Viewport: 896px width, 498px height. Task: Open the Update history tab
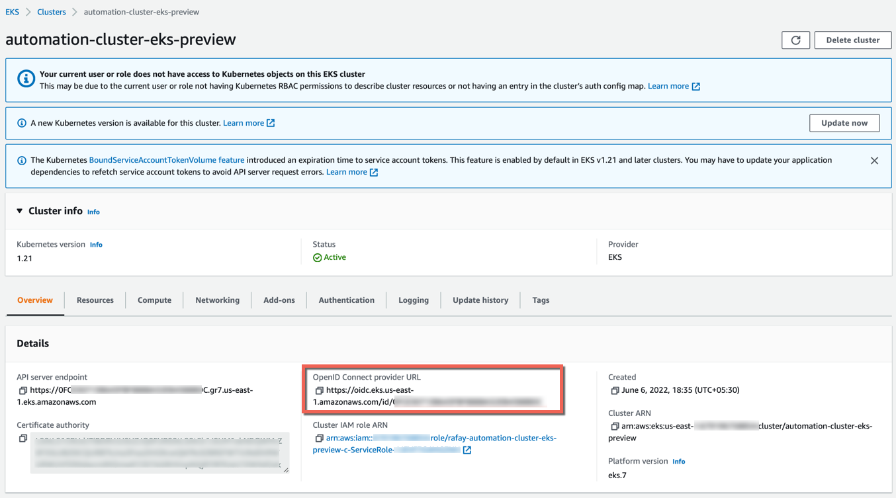tap(480, 300)
